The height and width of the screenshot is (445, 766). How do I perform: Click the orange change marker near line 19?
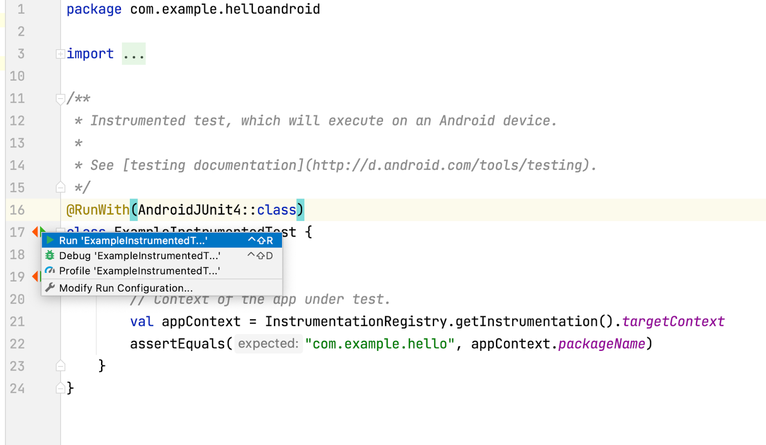point(34,277)
